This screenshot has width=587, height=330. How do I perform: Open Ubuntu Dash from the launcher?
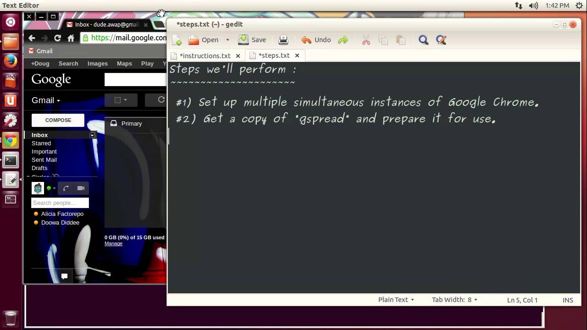[x=11, y=22]
